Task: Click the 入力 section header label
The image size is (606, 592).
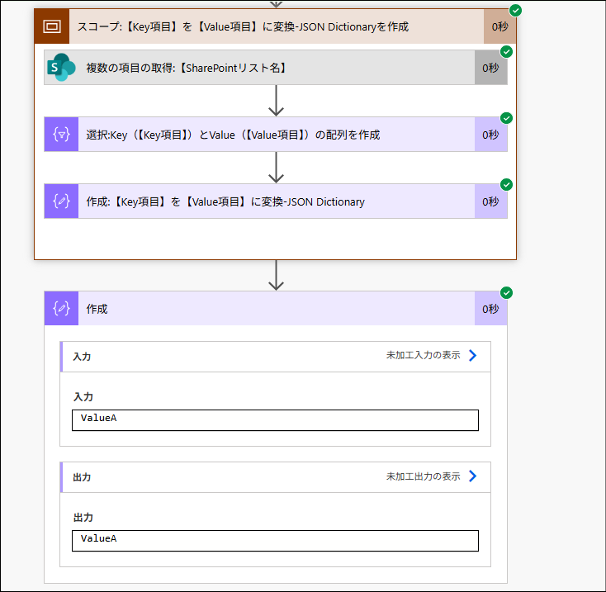Action: [x=82, y=357]
